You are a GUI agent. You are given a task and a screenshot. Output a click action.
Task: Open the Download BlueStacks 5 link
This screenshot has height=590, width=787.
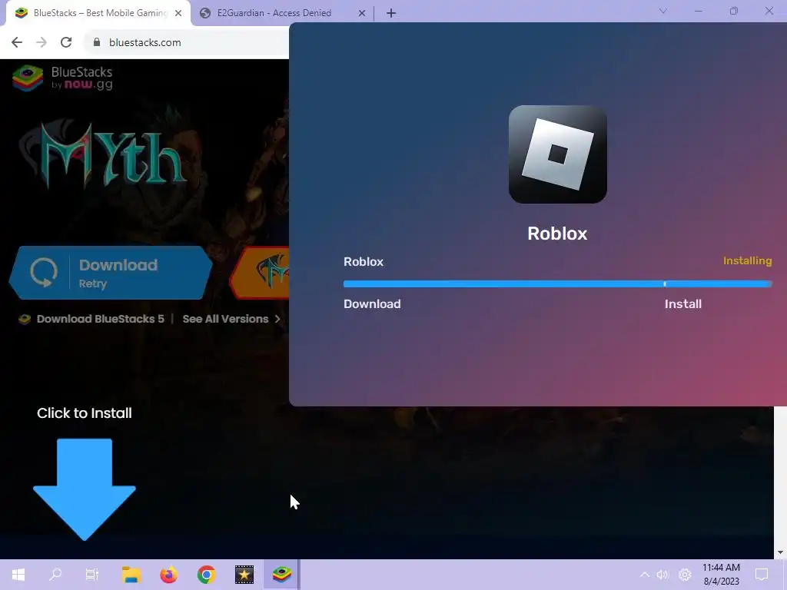coord(101,319)
